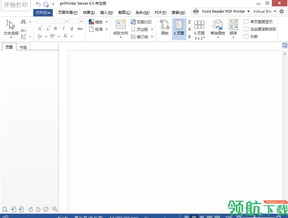The height and width of the screenshot is (218, 288).
Task: Enable the copies checkbox
Action: pyautogui.click(x=246, y=37)
